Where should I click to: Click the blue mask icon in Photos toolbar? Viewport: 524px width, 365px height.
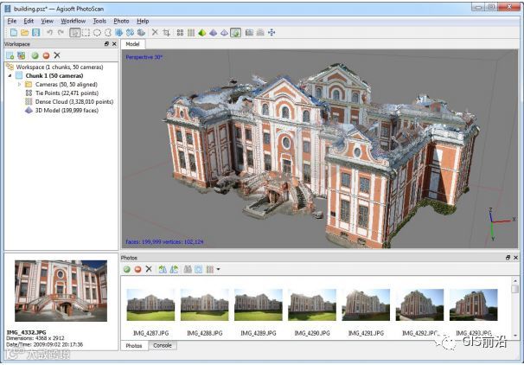tap(199, 269)
